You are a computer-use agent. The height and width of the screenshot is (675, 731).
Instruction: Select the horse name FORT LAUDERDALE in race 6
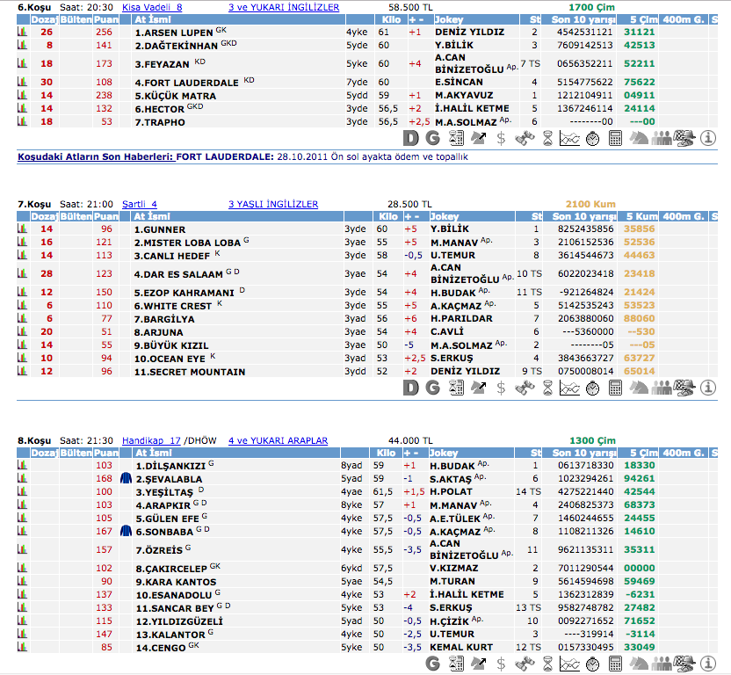[186, 83]
